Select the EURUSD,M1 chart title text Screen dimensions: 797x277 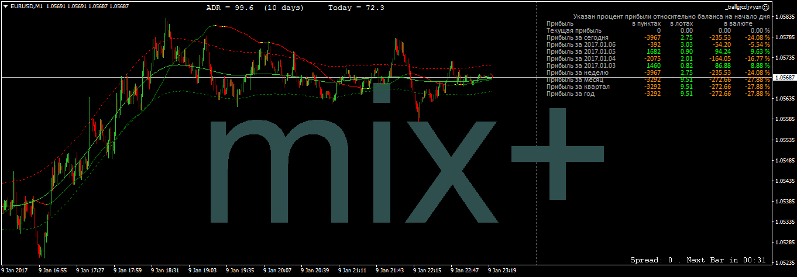26,6
